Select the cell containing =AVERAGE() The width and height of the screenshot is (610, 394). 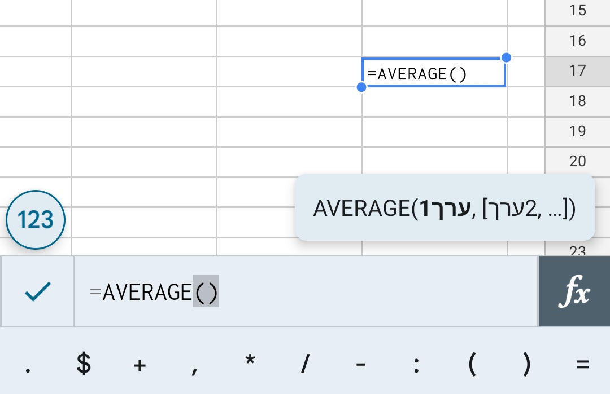click(x=434, y=72)
